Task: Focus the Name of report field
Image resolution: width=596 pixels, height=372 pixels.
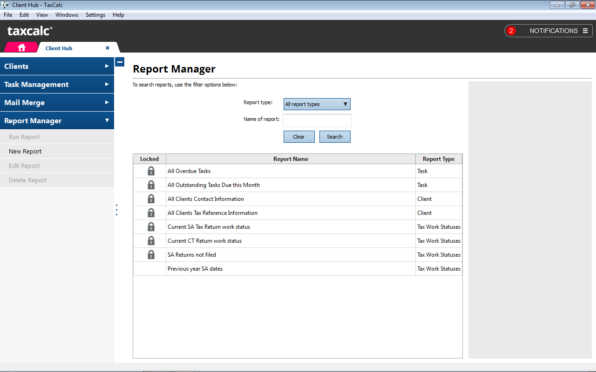Action: point(317,120)
